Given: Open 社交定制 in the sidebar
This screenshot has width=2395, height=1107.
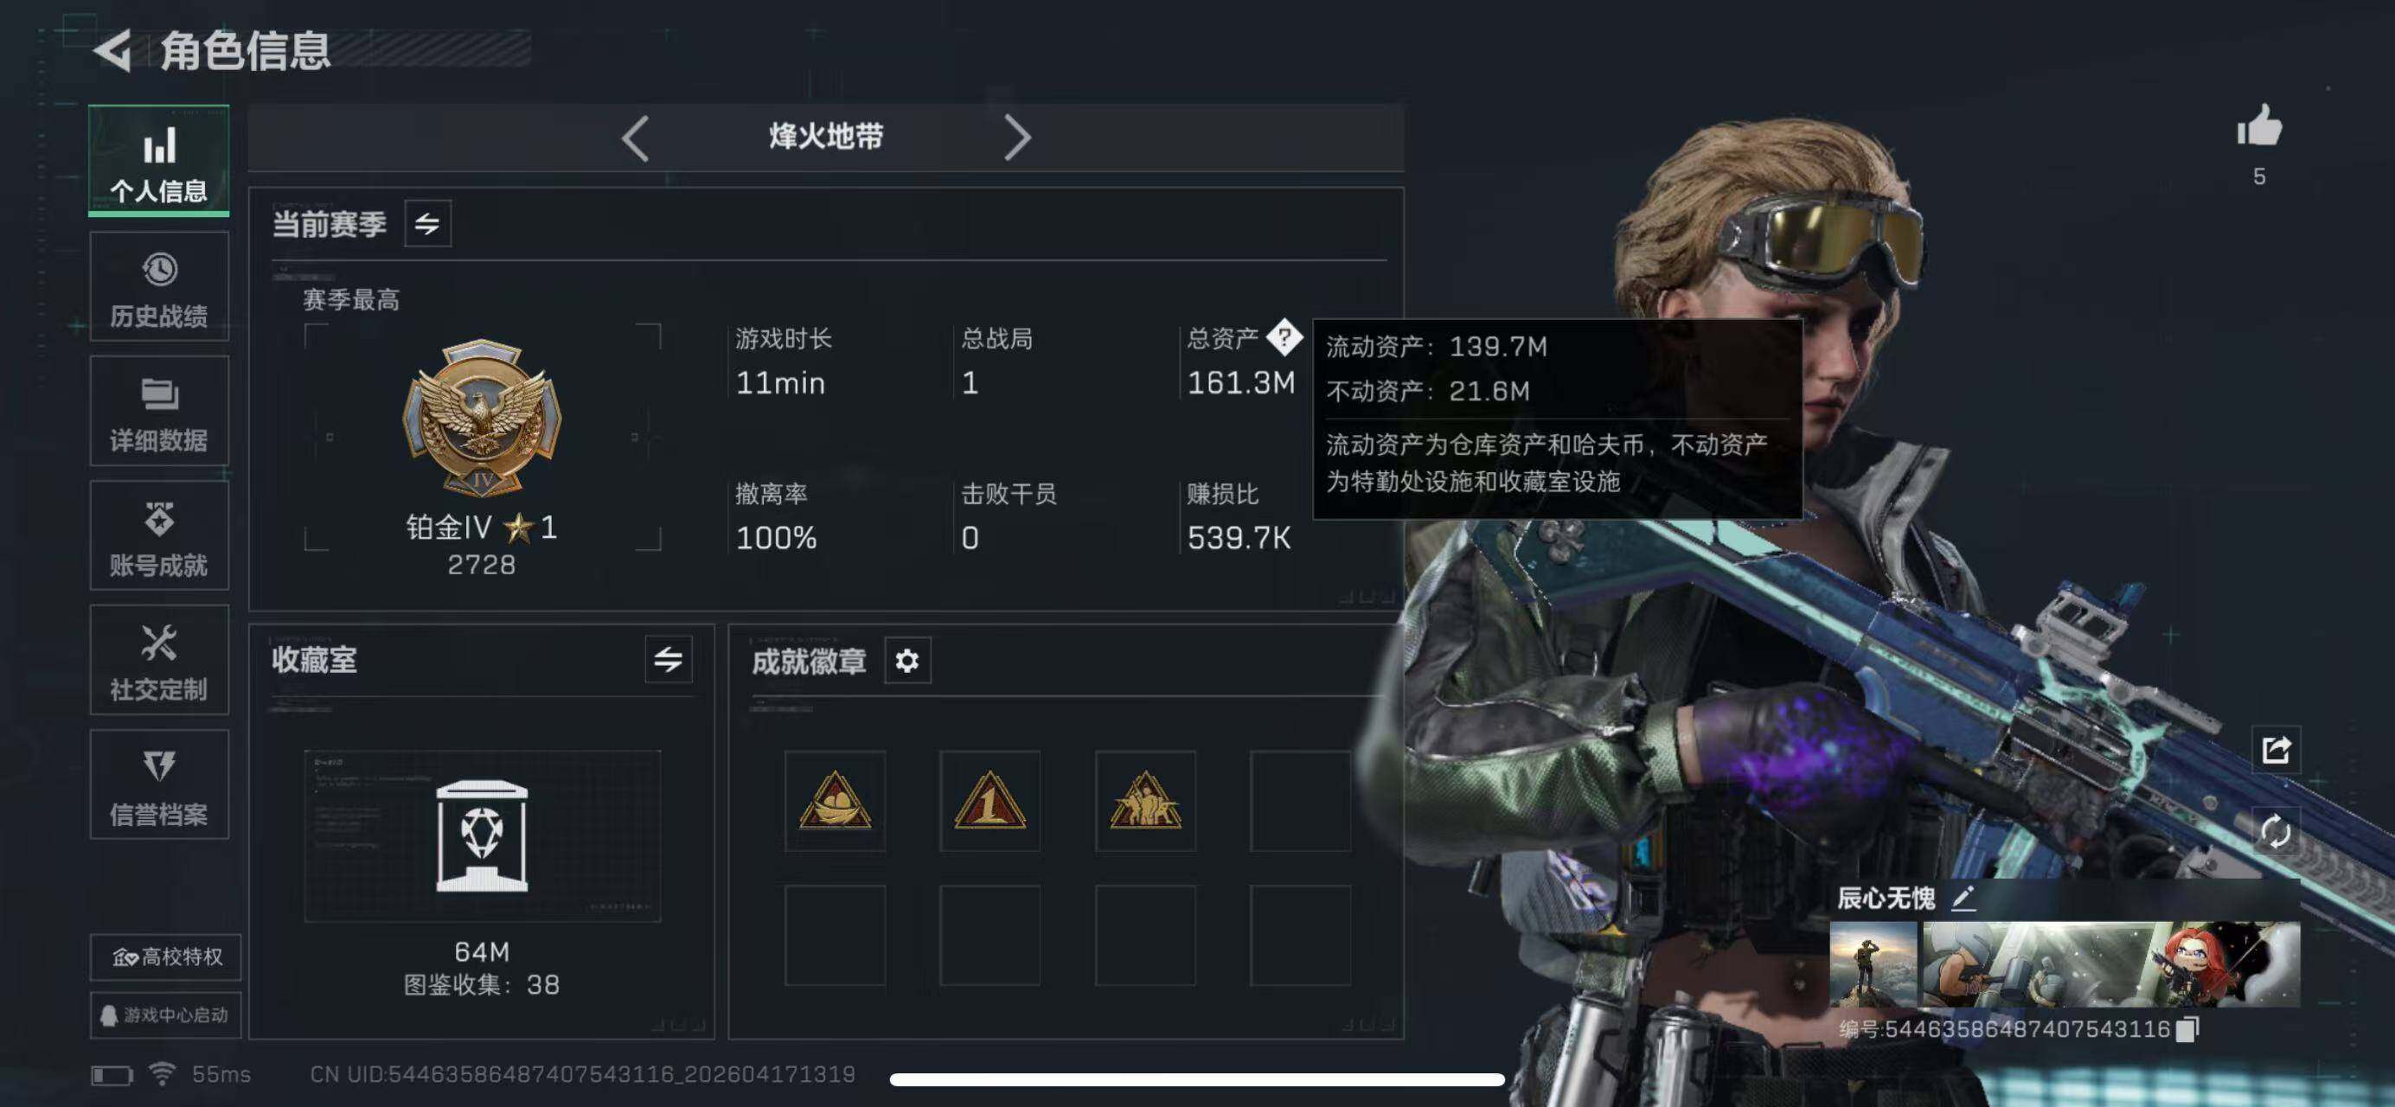Looking at the screenshot, I should click(x=159, y=661).
